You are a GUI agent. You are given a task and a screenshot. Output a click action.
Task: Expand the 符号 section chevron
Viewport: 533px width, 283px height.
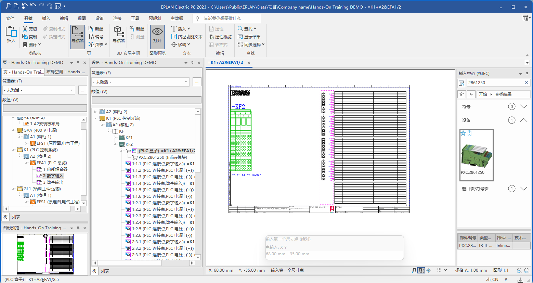click(524, 106)
